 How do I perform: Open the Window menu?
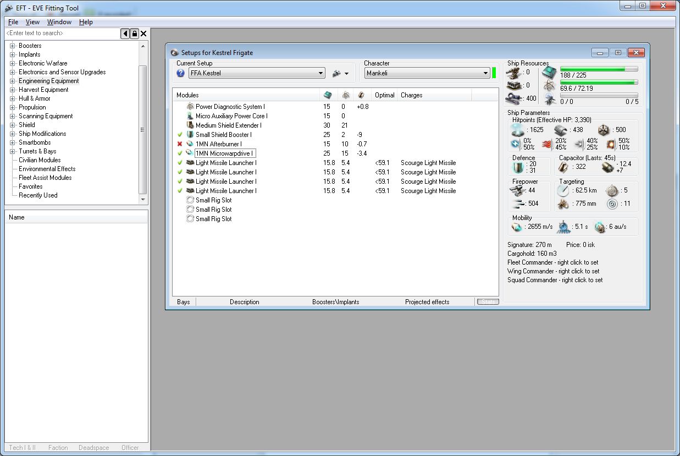pyautogui.click(x=59, y=22)
